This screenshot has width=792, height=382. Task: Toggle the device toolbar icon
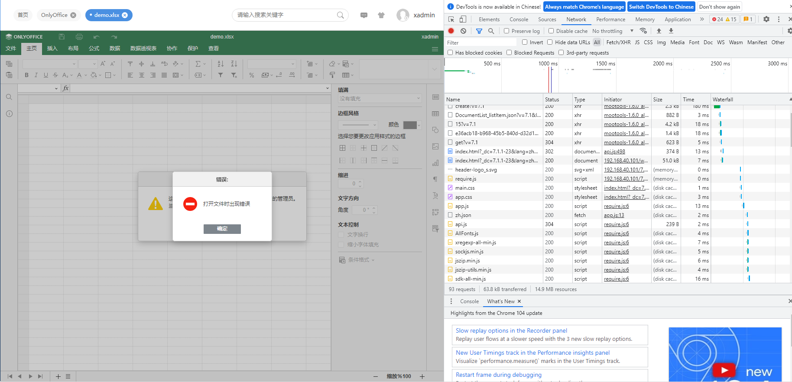tap(463, 19)
